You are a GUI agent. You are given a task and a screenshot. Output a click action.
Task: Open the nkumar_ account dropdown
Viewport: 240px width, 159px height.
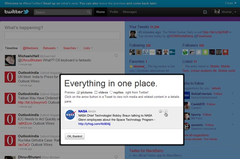point(225,12)
